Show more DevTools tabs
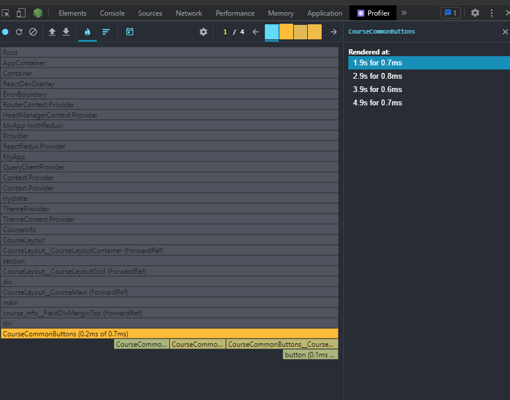The width and height of the screenshot is (510, 400). [x=404, y=13]
